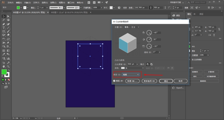Select the Rotate tool

tap(4, 39)
